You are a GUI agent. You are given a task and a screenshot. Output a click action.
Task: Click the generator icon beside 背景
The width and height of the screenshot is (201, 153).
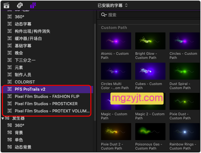pyautogui.click(x=10, y=132)
